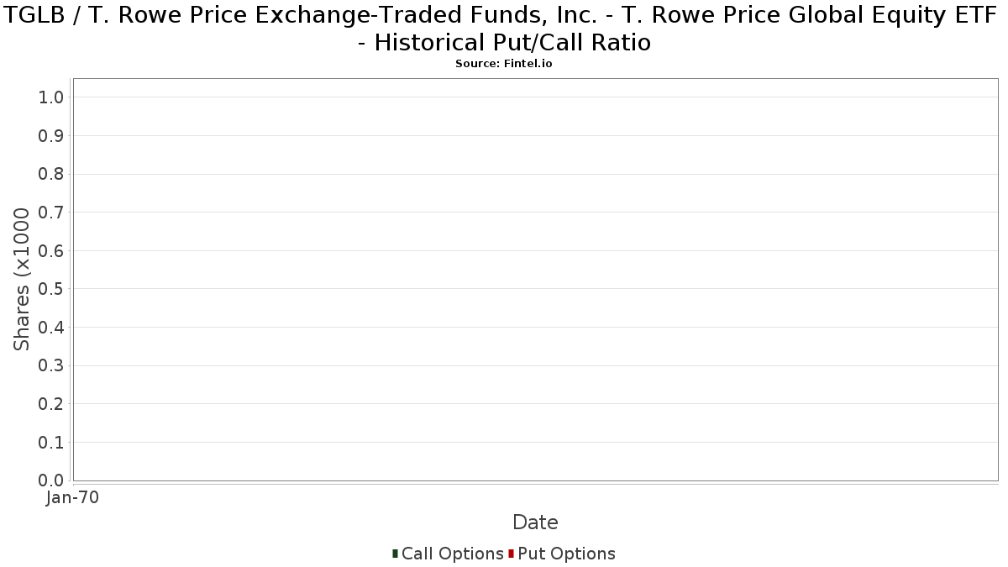Click the 0.9 y-axis tick label
The height and width of the screenshot is (567, 1008).
click(x=51, y=136)
